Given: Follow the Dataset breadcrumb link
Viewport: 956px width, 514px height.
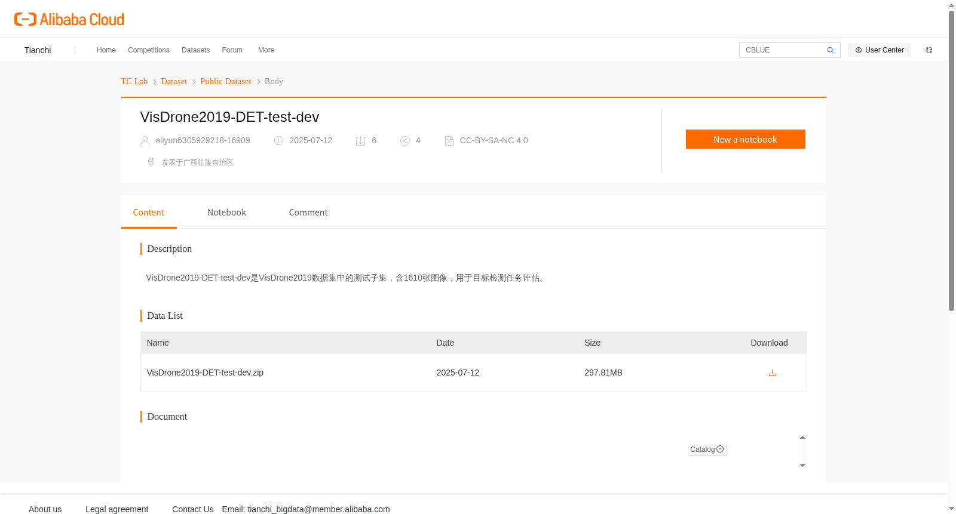Looking at the screenshot, I should pos(174,81).
